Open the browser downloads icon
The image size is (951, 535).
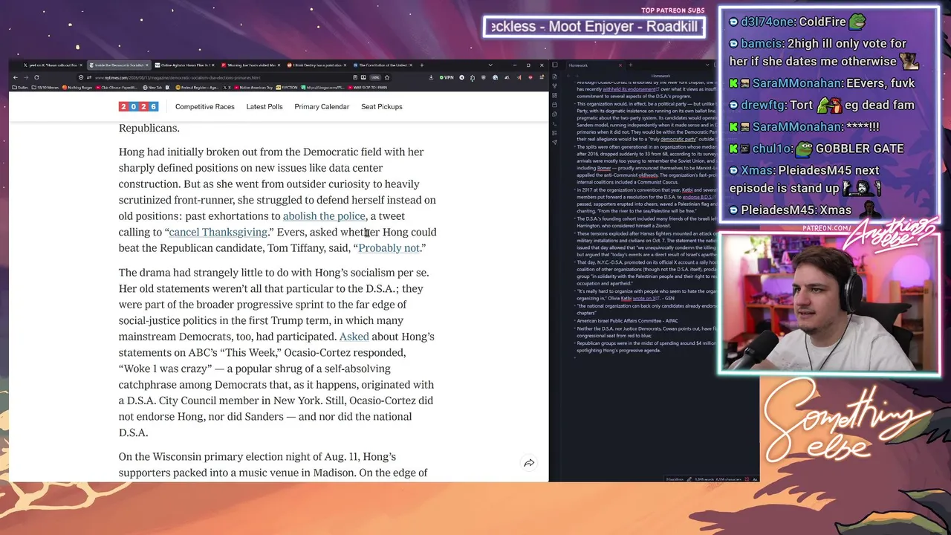click(x=431, y=77)
